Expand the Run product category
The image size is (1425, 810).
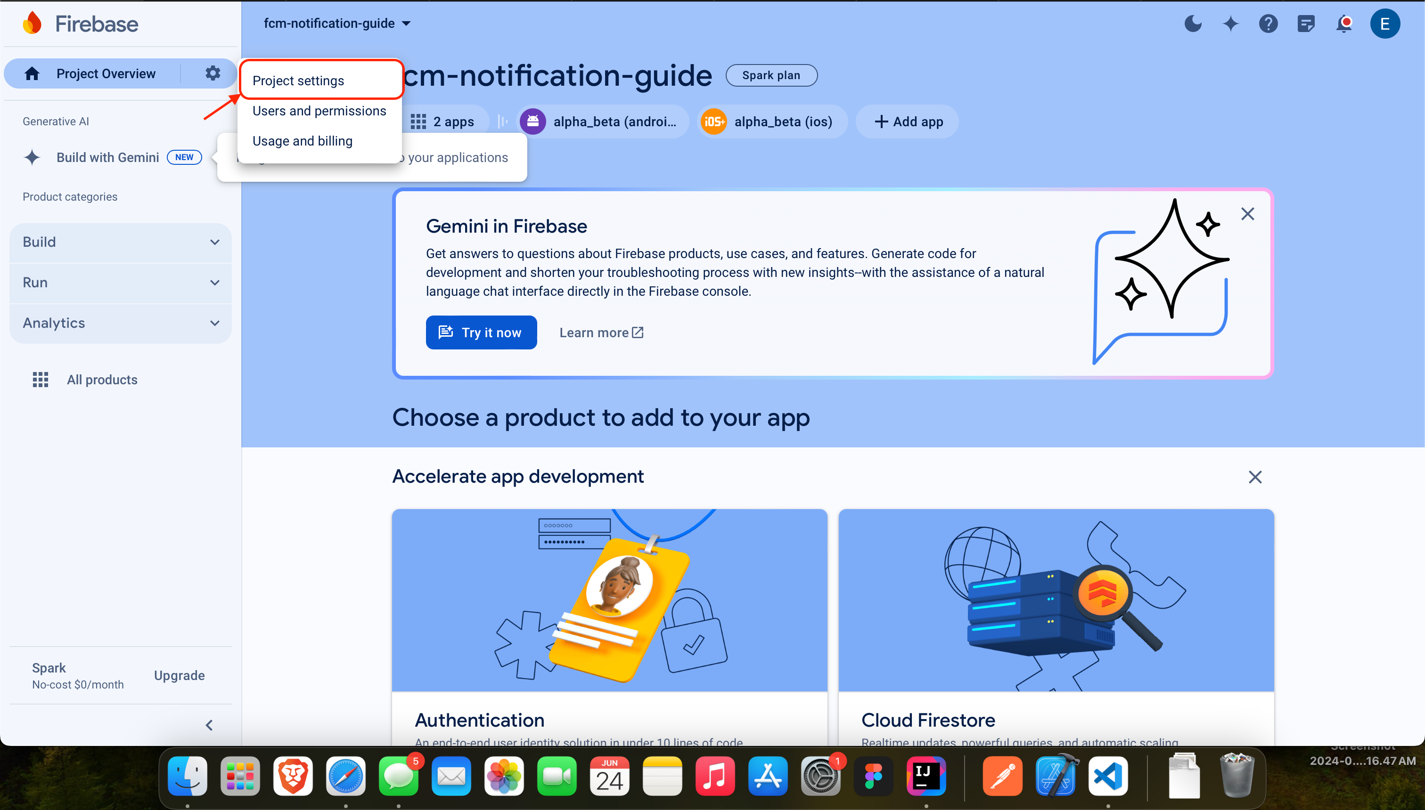[120, 283]
